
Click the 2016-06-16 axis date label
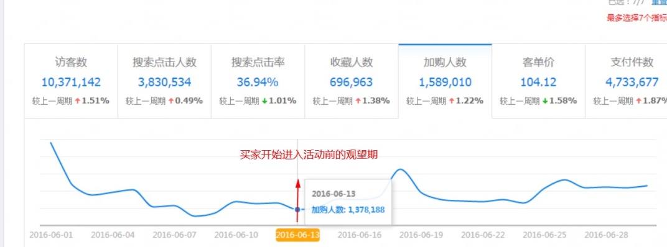pos(360,235)
